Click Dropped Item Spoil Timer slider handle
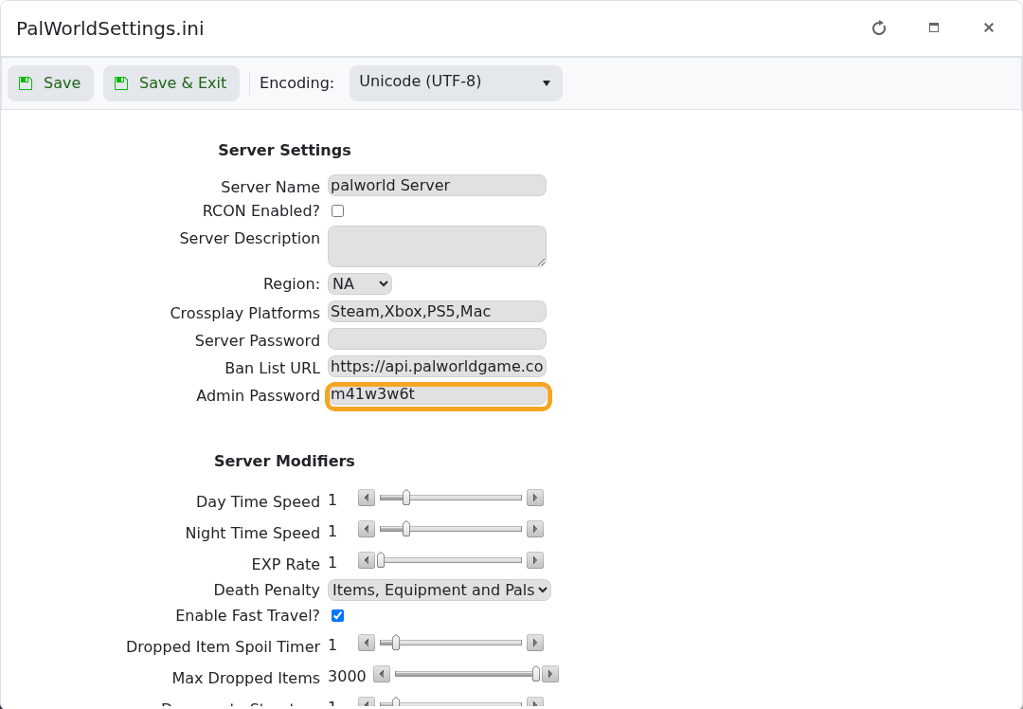 point(395,643)
